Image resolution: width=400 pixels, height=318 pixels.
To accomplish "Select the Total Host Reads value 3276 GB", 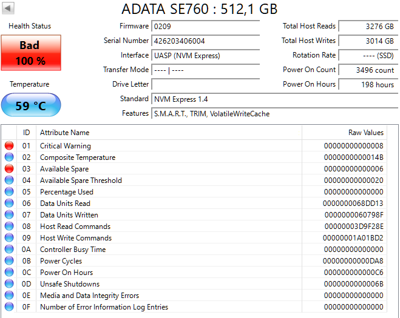I will point(368,26).
